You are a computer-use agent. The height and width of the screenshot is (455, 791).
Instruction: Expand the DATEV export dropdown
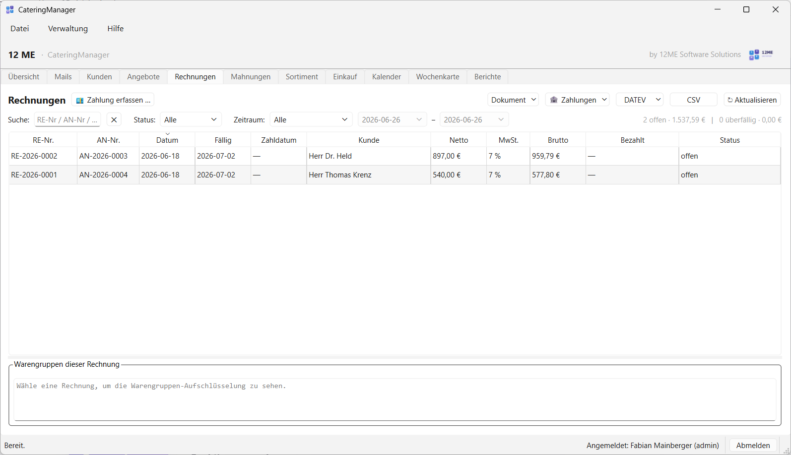640,100
